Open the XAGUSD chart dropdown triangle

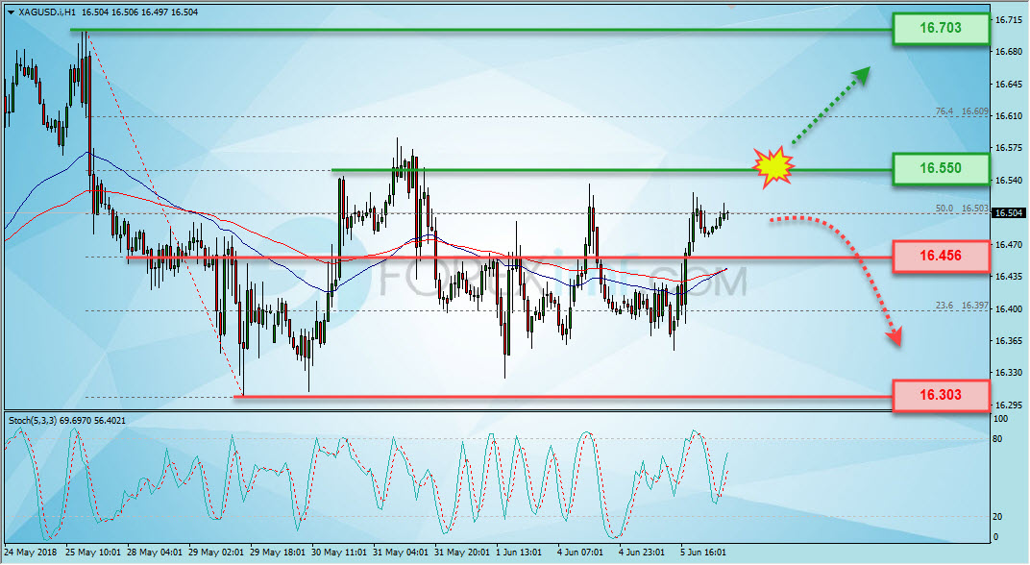coord(11,12)
